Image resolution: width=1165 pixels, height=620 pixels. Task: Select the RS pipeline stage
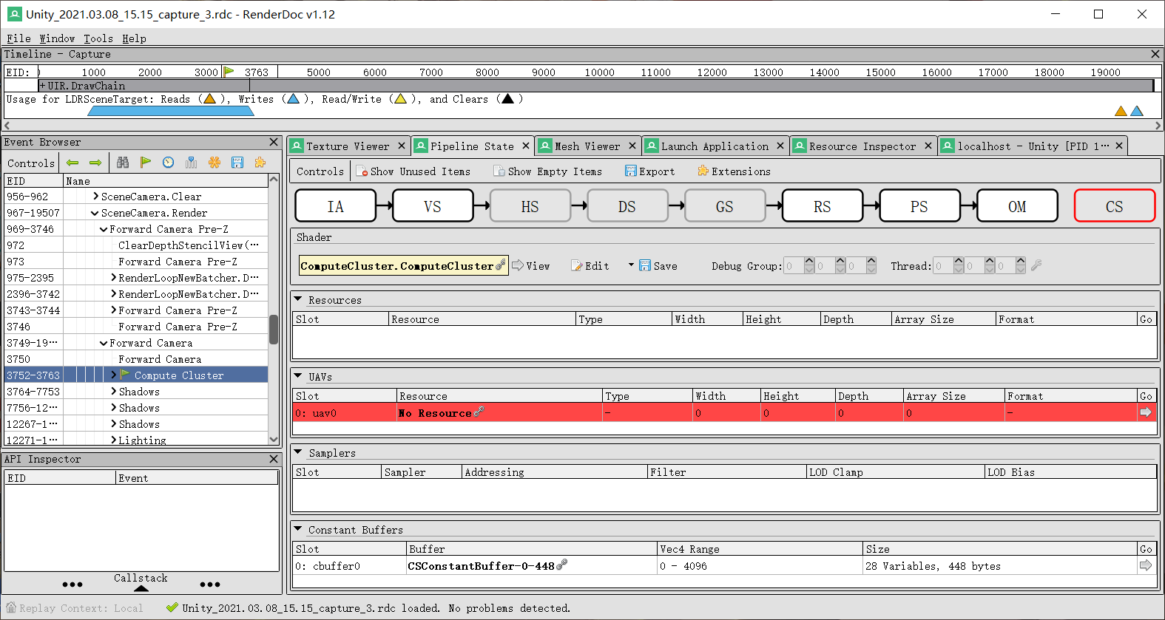[x=822, y=206]
